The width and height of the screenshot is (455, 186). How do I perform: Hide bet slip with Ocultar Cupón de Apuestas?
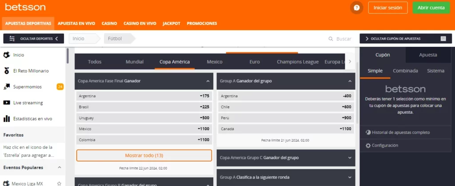tap(405, 39)
